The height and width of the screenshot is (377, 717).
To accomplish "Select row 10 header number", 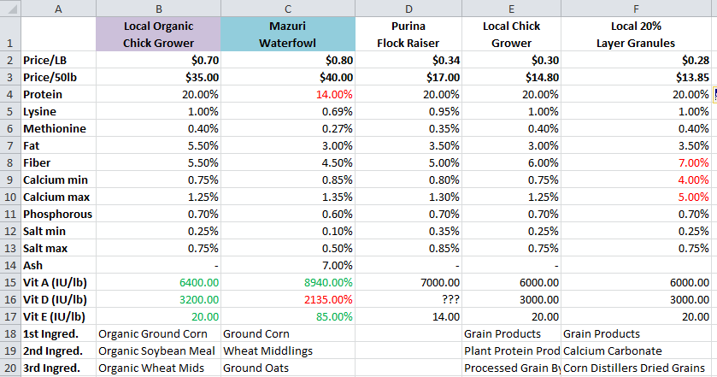I will [9, 197].
